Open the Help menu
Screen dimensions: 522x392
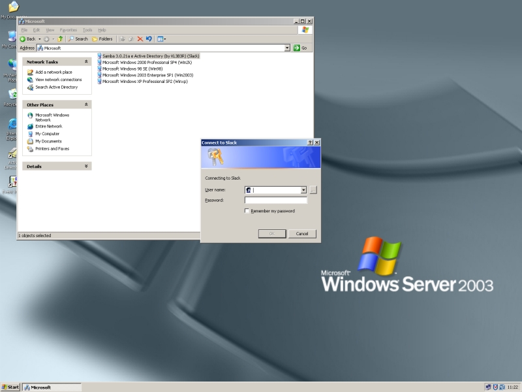(x=102, y=30)
